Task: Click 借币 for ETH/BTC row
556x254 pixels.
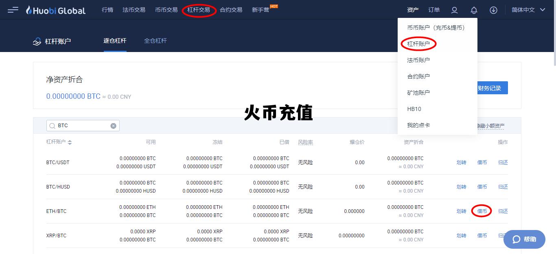Action: pos(482,211)
